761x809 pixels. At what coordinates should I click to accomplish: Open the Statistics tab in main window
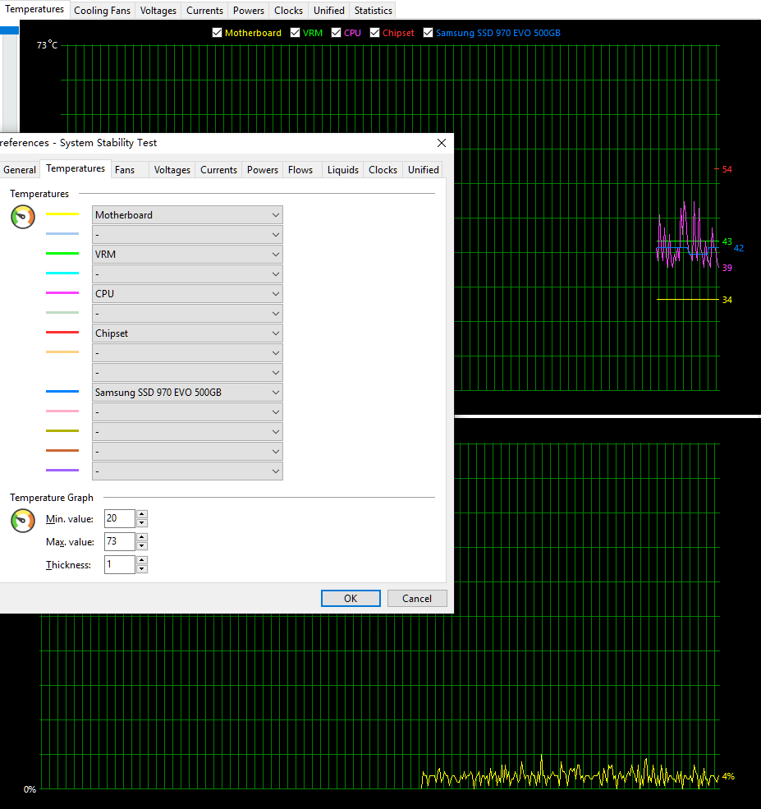pos(374,11)
